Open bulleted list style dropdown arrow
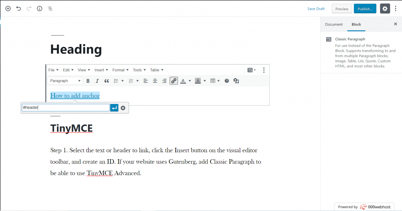The image size is (402, 211). (x=122, y=81)
